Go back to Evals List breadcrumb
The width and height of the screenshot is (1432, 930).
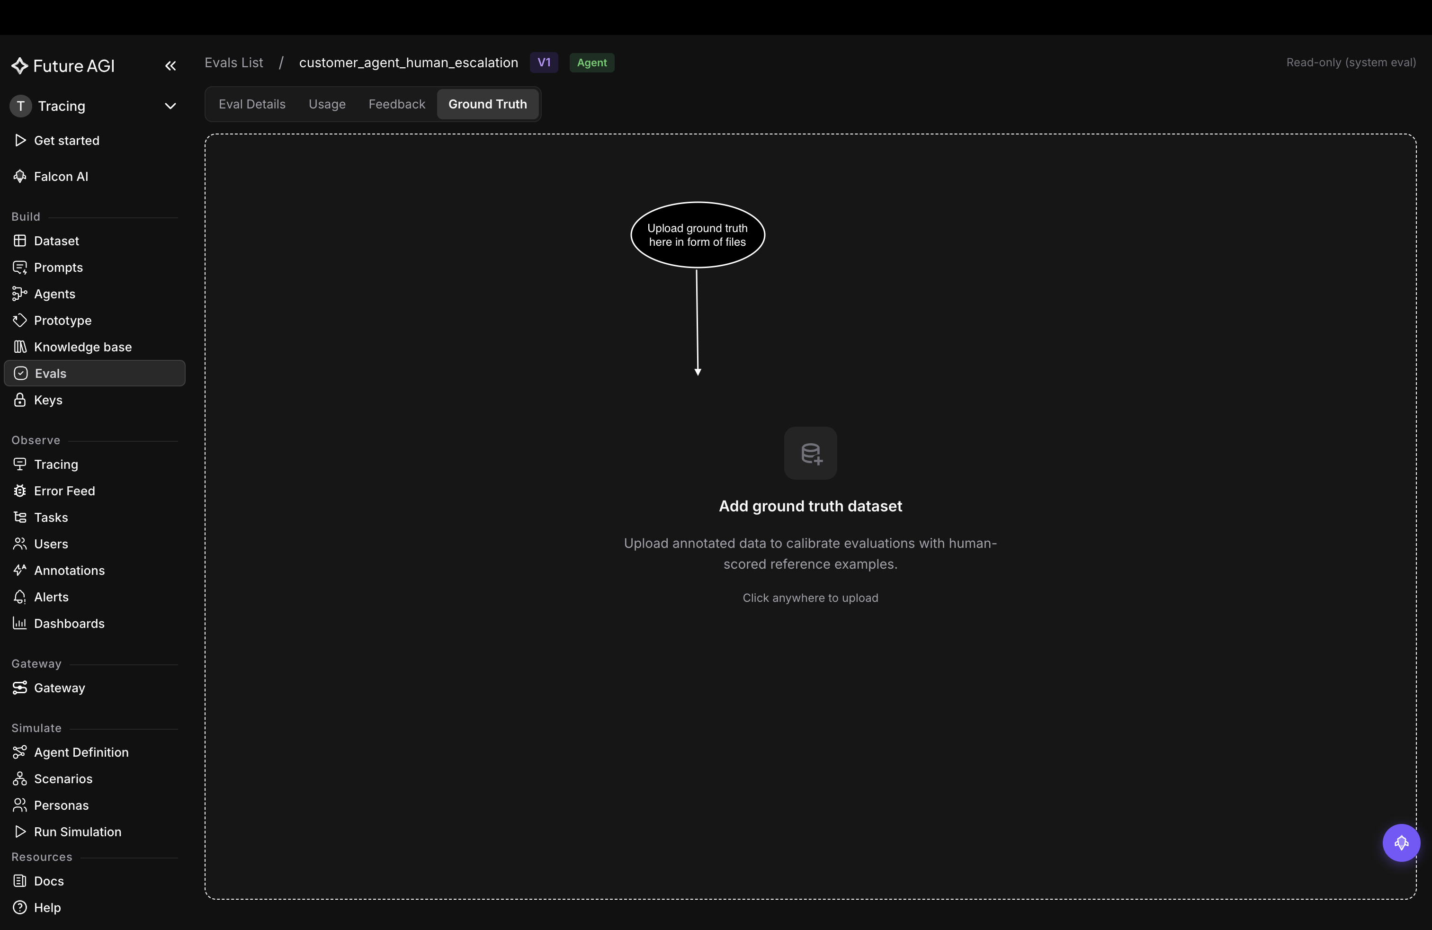tap(234, 63)
